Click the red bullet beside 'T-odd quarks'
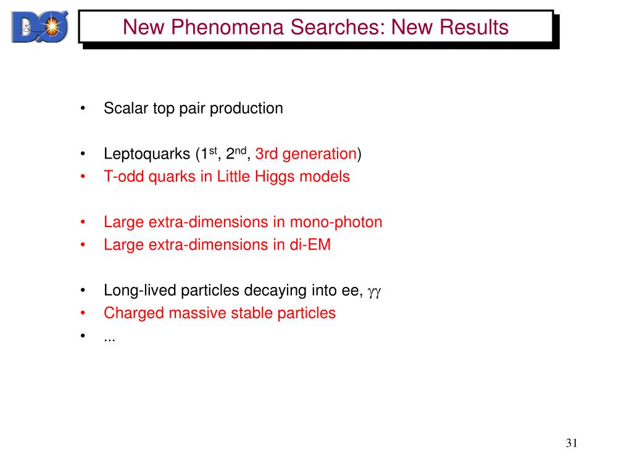The height and width of the screenshot is (474, 632). 83,177
